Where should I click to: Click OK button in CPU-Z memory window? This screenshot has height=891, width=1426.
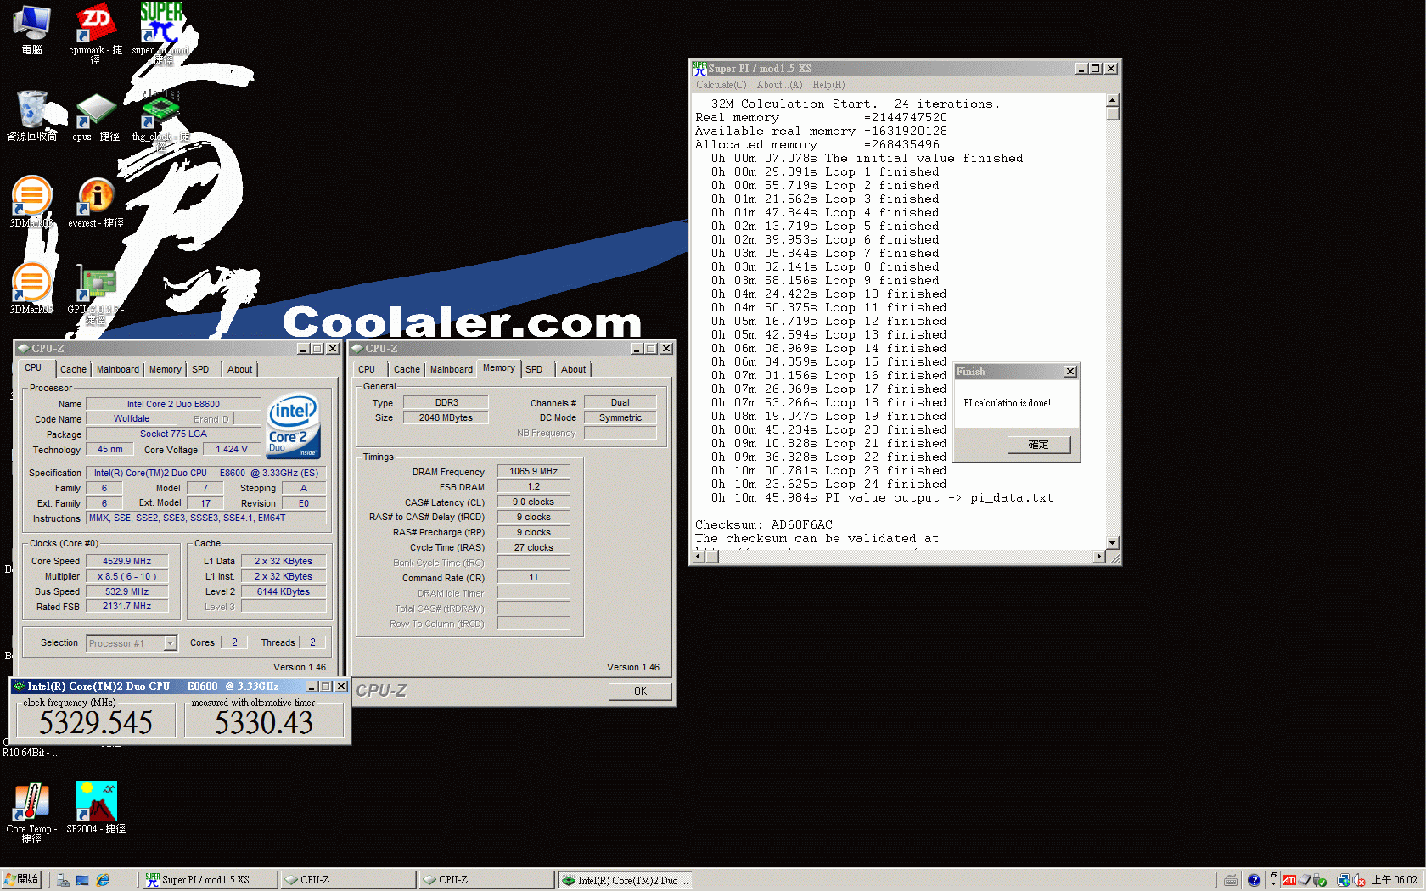[x=640, y=692]
